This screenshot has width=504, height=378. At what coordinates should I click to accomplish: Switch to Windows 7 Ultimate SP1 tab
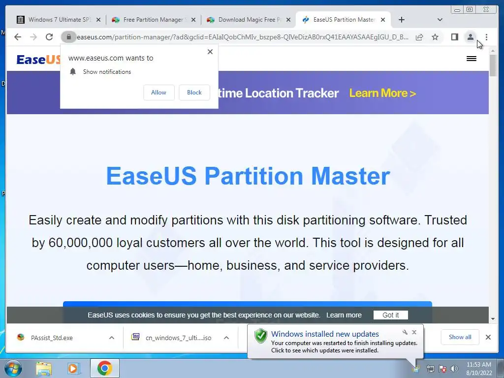60,20
